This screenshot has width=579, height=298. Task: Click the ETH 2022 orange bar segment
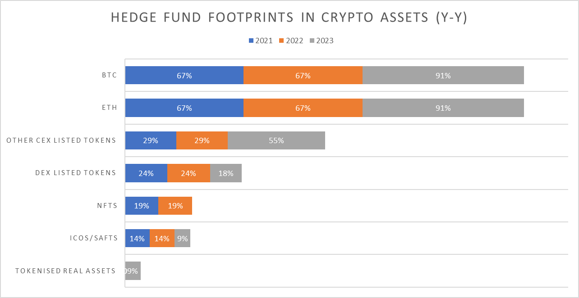pyautogui.click(x=303, y=108)
